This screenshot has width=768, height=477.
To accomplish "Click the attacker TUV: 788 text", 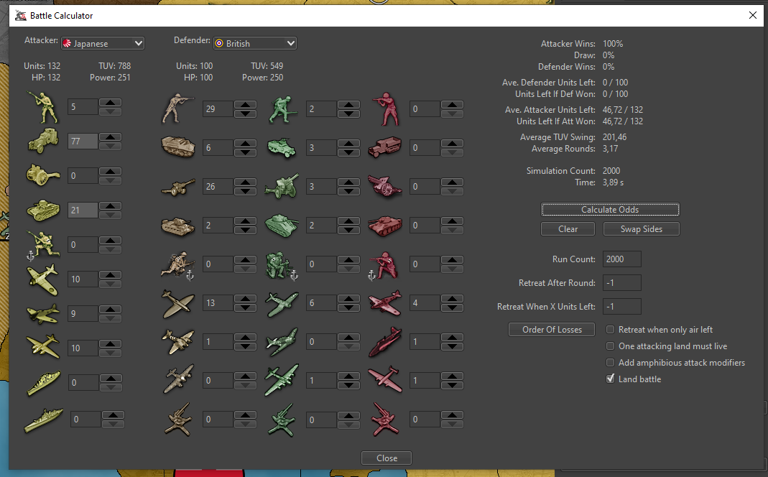I will coord(115,65).
